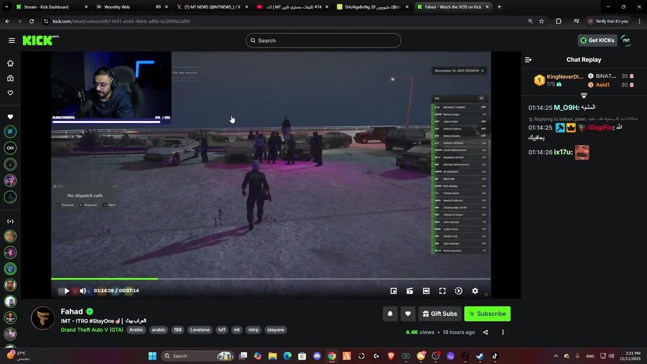Image resolution: width=647 pixels, height=364 pixels.
Task: Mute the video volume
Action: pos(83,291)
